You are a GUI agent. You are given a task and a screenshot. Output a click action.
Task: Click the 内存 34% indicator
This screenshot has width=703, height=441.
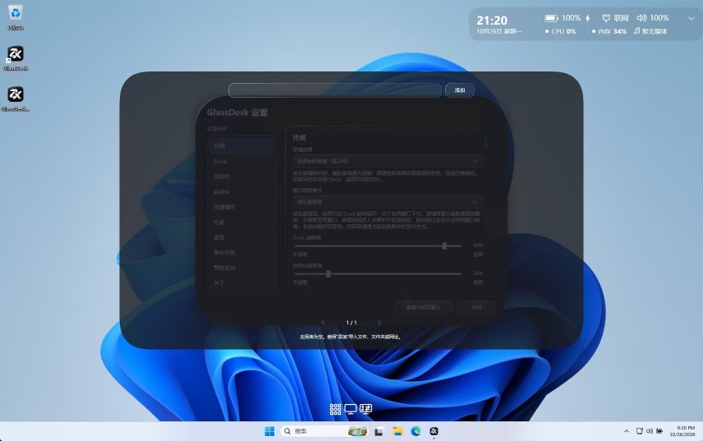point(609,31)
